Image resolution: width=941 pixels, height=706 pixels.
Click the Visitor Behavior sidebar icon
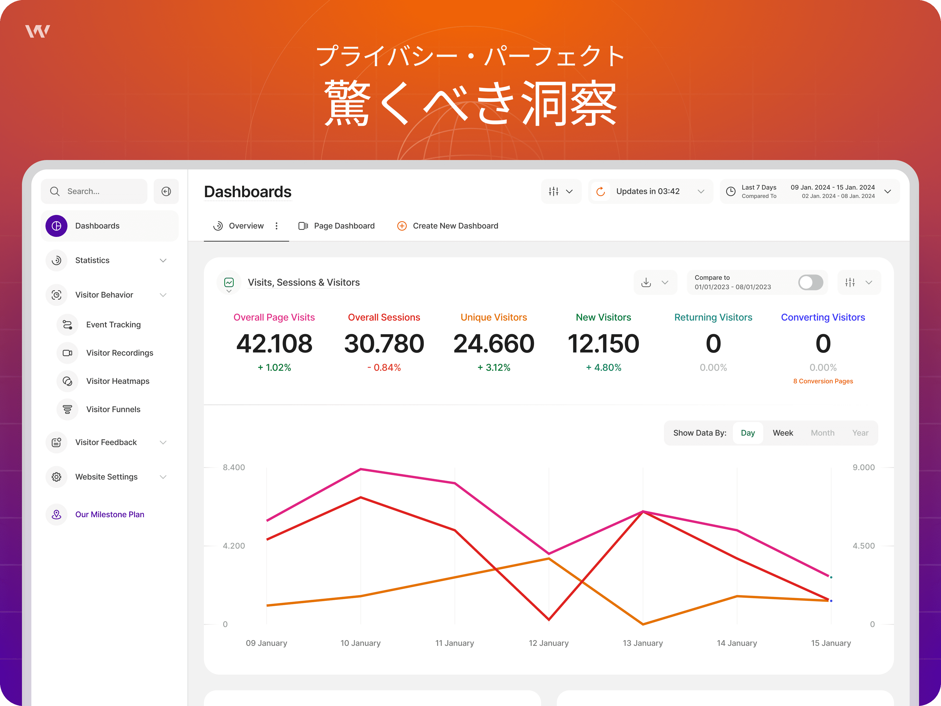(x=56, y=295)
